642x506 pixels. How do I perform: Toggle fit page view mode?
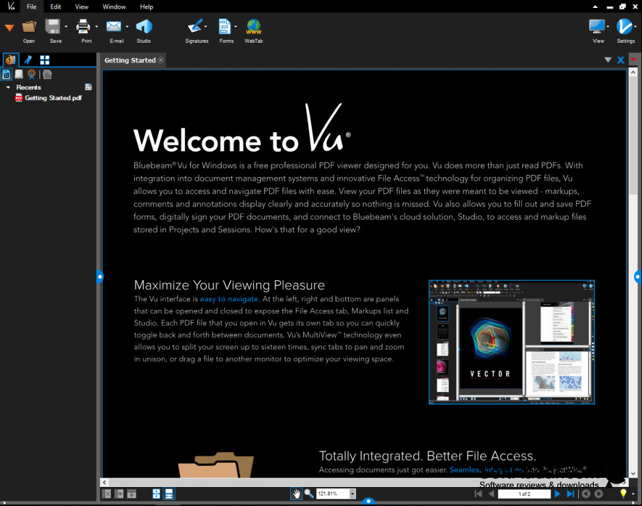(x=157, y=493)
